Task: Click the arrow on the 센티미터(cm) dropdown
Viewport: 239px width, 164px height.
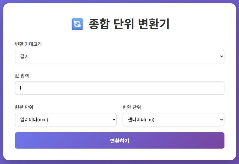Action: click(x=222, y=120)
